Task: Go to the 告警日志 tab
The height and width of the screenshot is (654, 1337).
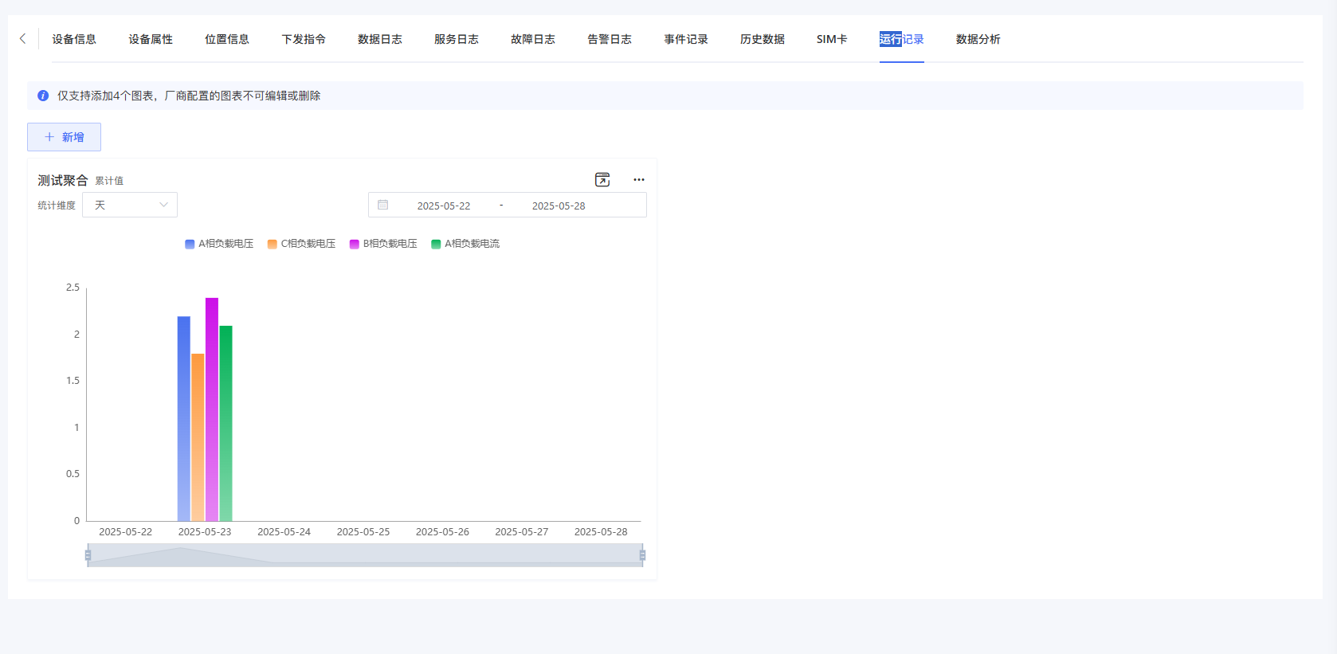Action: click(610, 39)
